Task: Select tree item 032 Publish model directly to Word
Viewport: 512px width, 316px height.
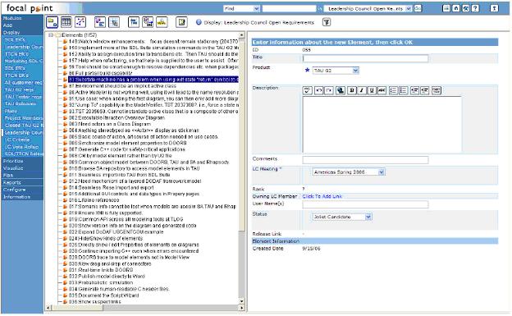Action: pyautogui.click(x=107, y=276)
